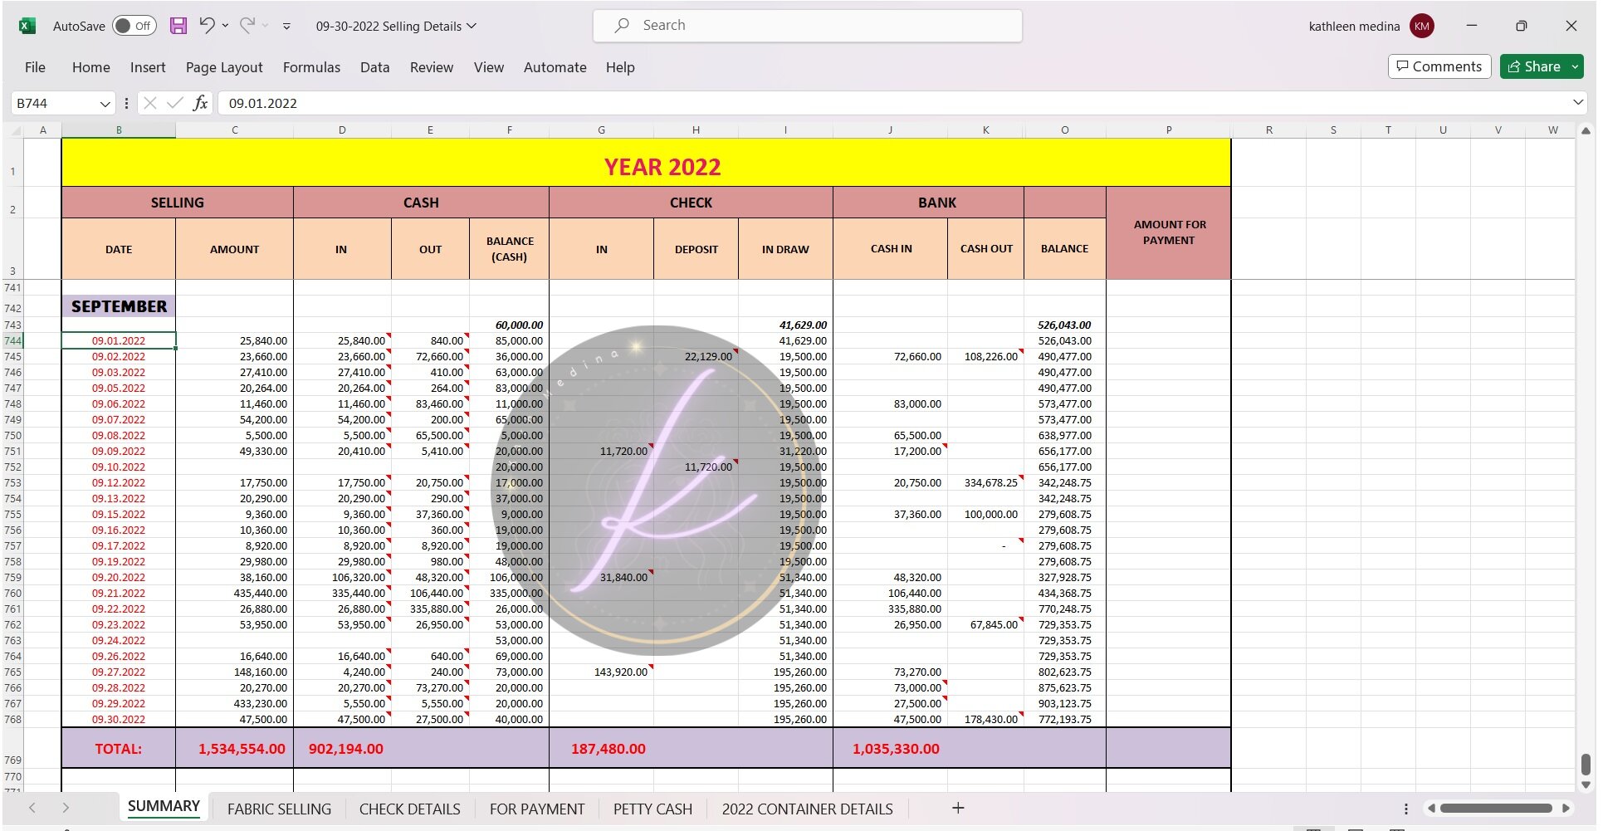Open the Data ribbon tab
This screenshot has width=1603, height=831.
[x=374, y=67]
